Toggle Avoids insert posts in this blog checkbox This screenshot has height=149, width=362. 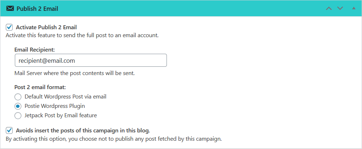(9, 131)
